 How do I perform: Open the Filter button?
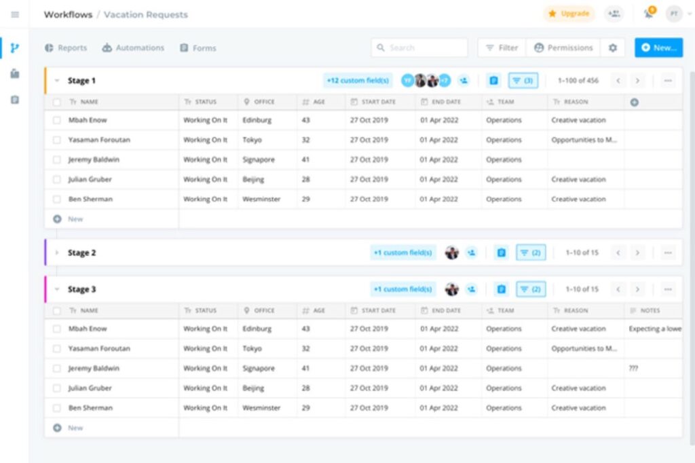coord(502,48)
